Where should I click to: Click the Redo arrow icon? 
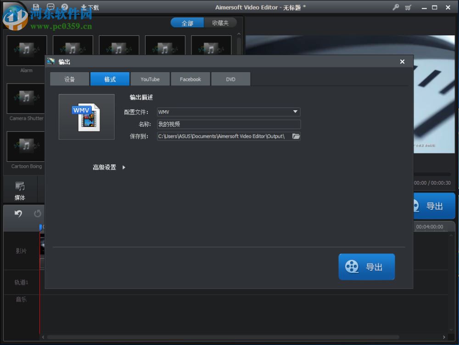click(x=37, y=213)
